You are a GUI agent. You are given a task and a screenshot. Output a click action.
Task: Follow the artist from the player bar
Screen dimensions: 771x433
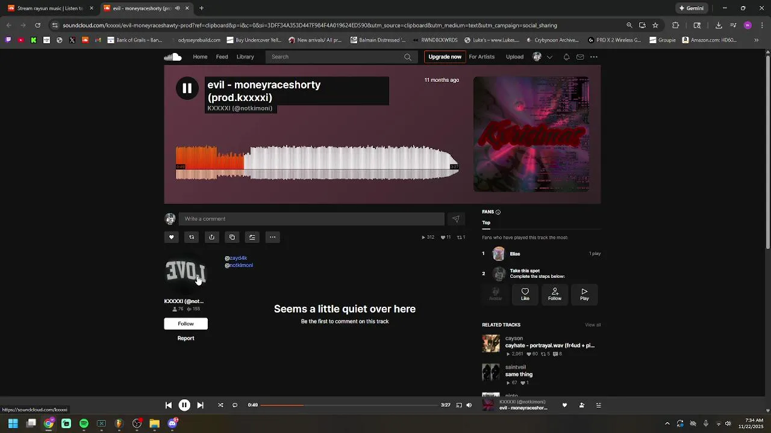[581, 405]
